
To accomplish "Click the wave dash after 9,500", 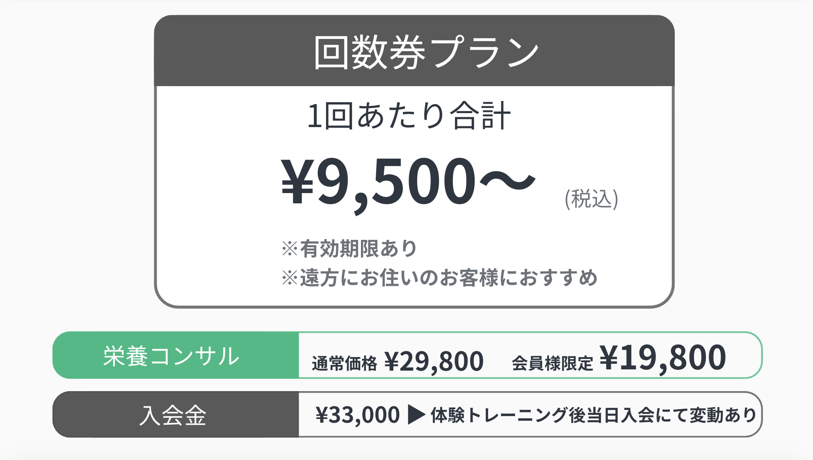I will coord(507,180).
